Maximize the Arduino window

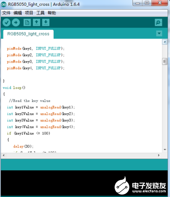coord(147,3)
